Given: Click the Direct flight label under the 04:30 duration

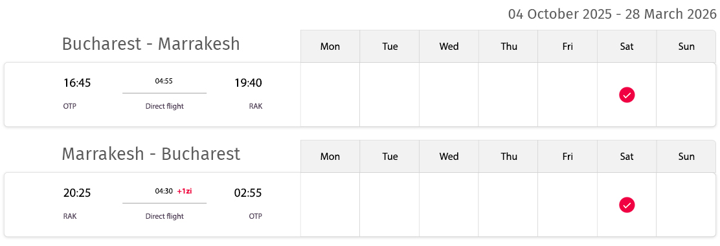Looking at the screenshot, I should [164, 216].
